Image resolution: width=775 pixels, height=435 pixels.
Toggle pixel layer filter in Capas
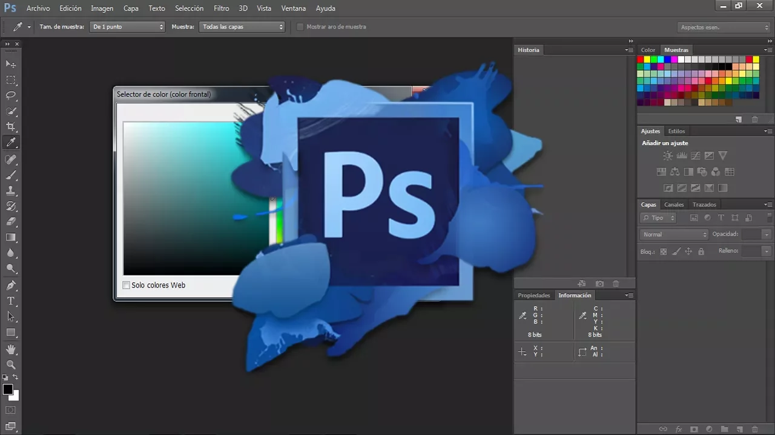pyautogui.click(x=694, y=218)
